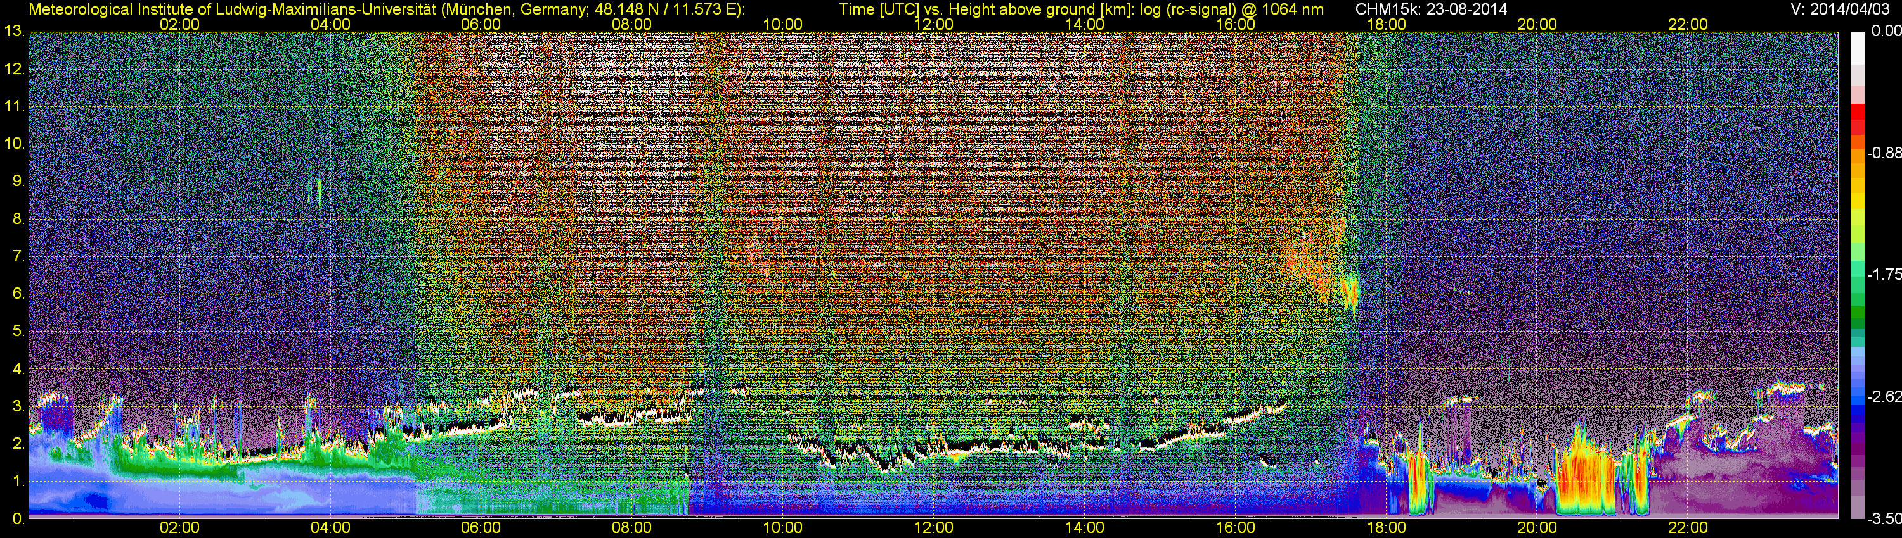Click the red band of the colorbar
This screenshot has width=1902, height=538.
pos(1858,118)
